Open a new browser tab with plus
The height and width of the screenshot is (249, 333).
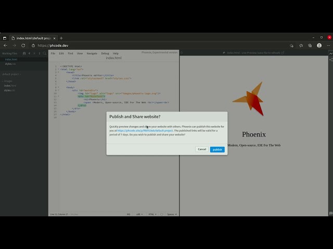click(61, 38)
